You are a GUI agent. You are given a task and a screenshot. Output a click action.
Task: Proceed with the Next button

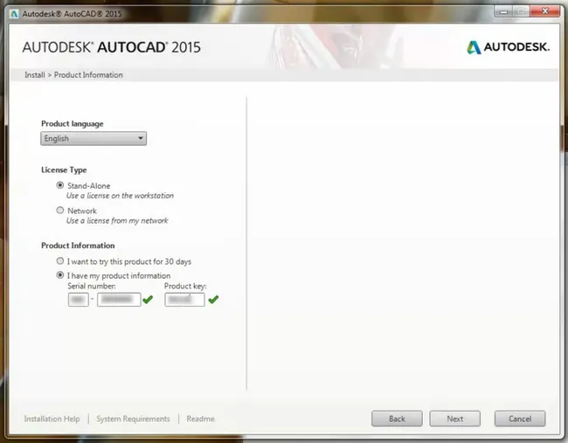point(454,419)
